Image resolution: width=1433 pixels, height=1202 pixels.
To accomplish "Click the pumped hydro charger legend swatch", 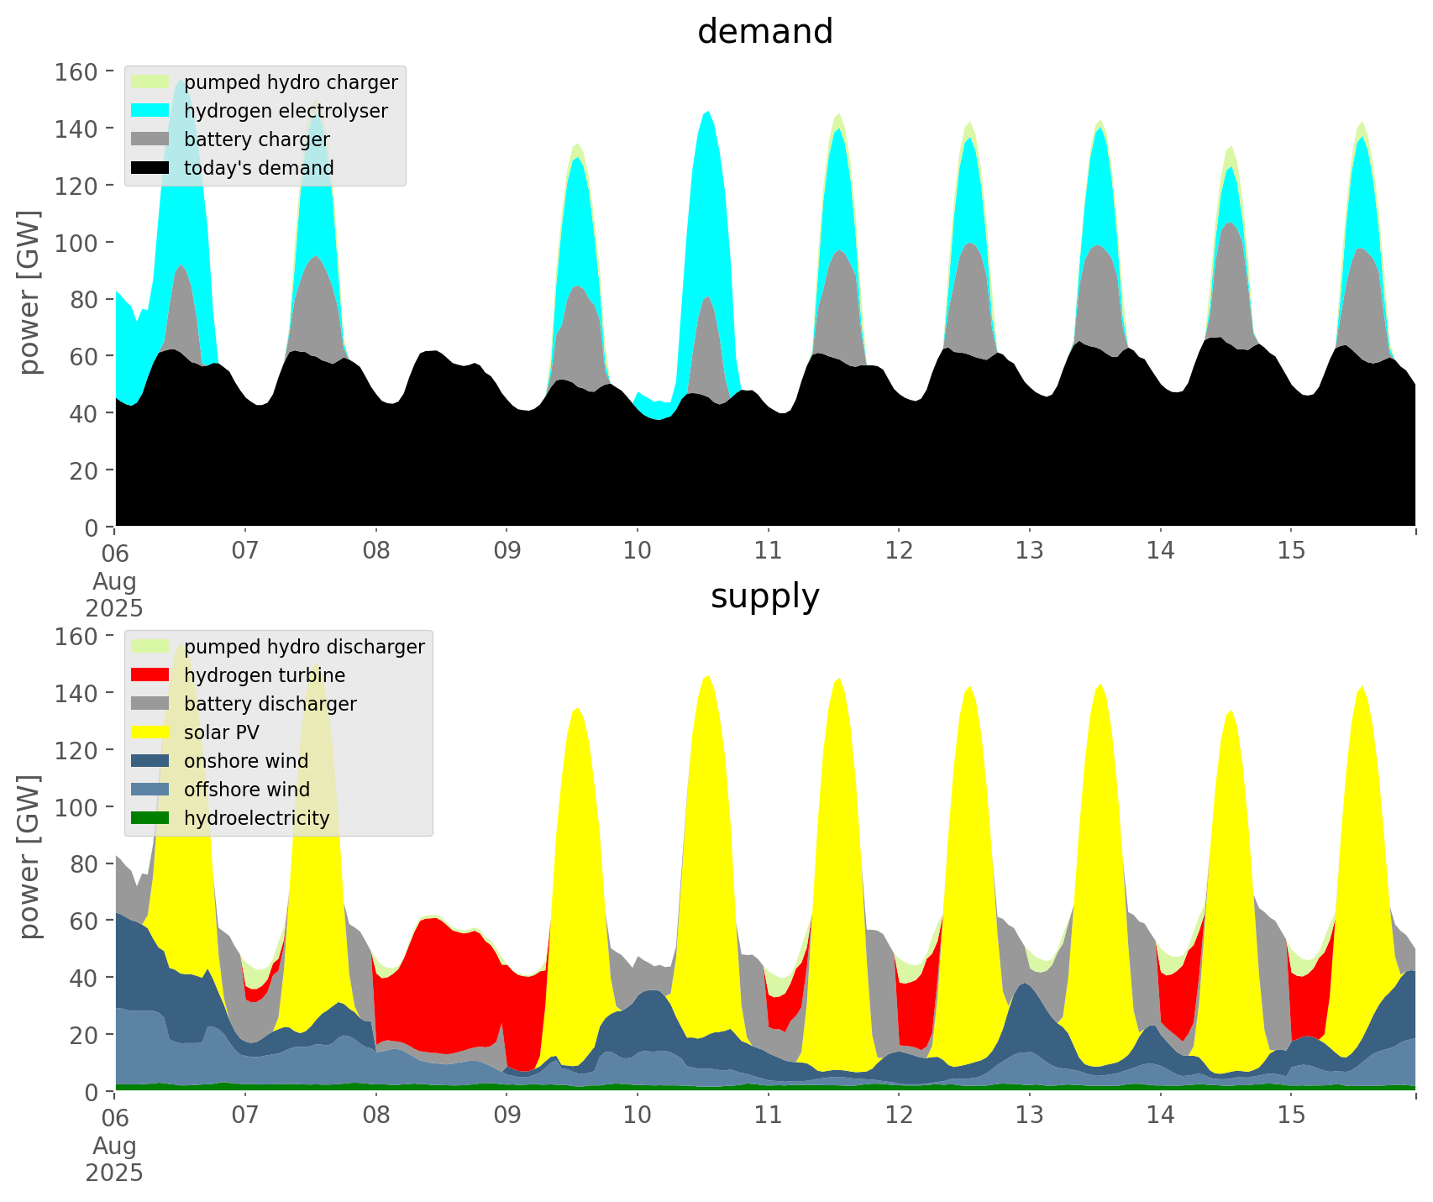I will [x=150, y=82].
